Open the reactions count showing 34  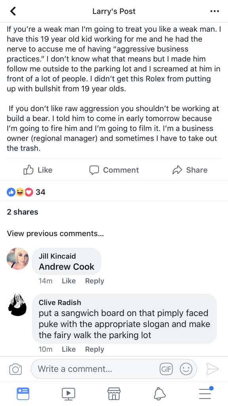pos(26,192)
